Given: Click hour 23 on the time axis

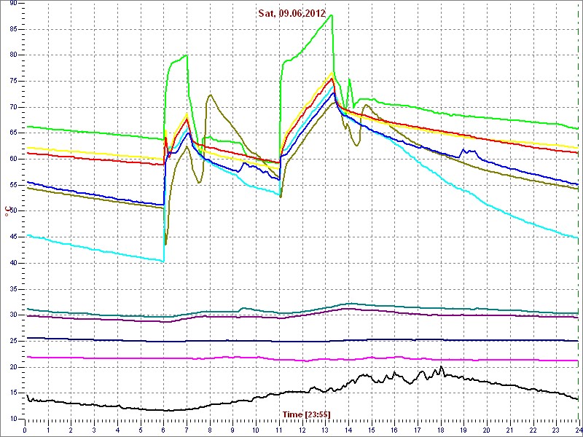Looking at the screenshot, I should [556, 430].
